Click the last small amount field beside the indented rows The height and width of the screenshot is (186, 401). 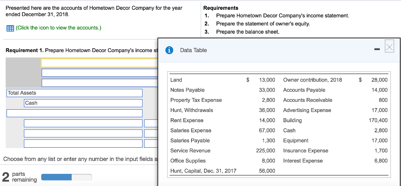pos(151,144)
